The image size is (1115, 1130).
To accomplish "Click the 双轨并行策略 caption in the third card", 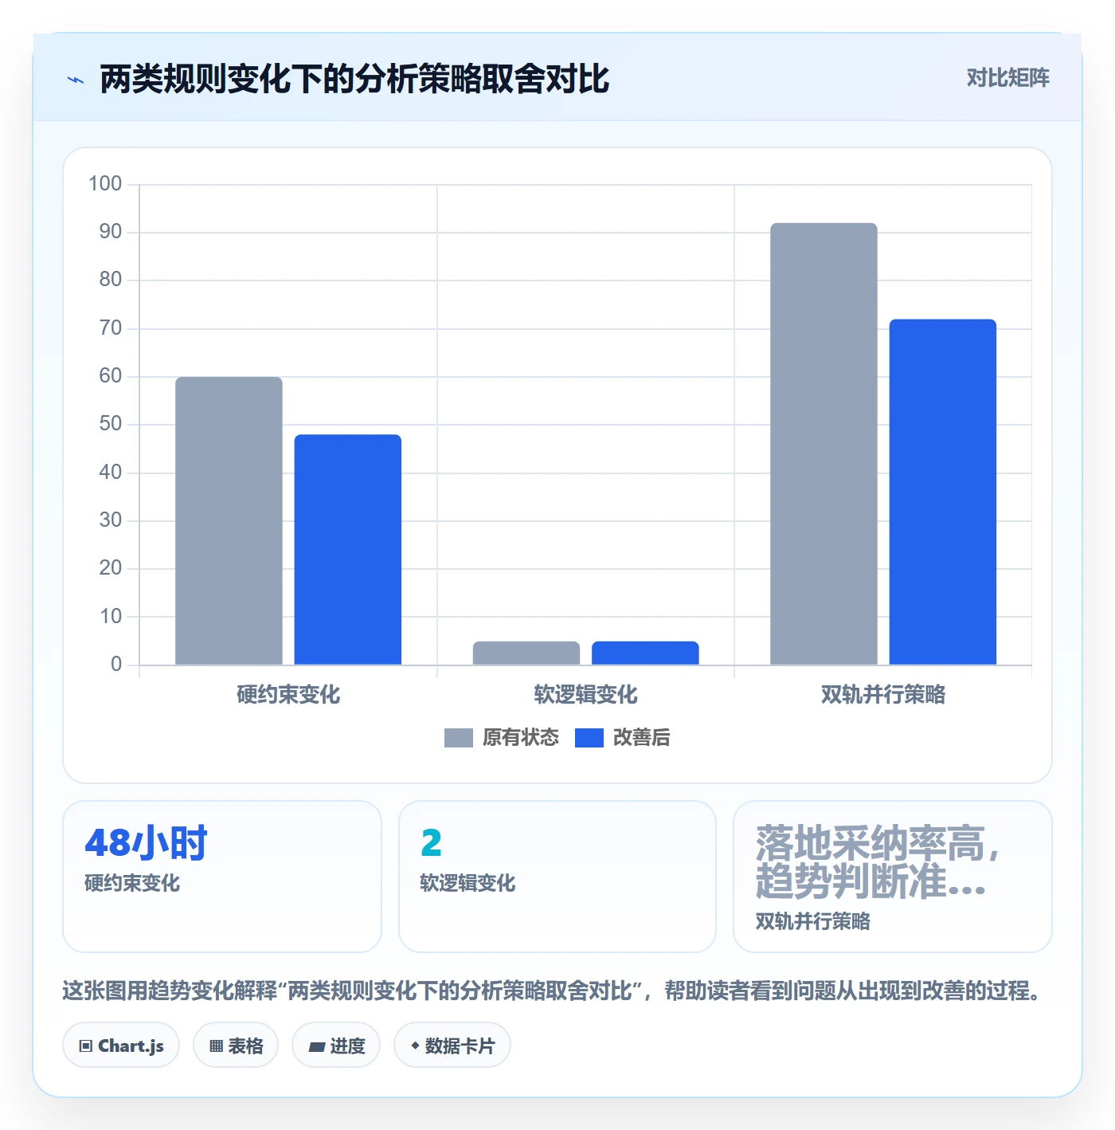I will 812,921.
